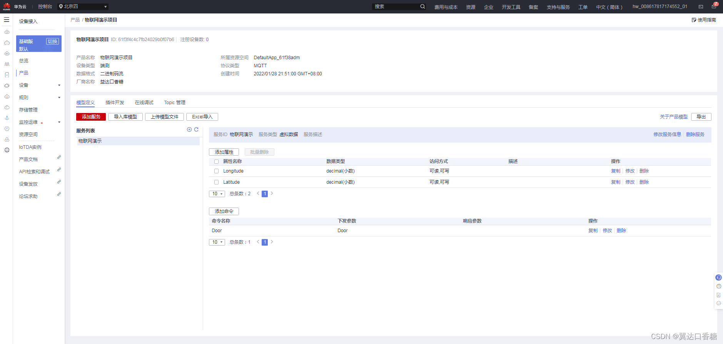Image resolution: width=723 pixels, height=344 pixels.
Task: Click the 添加属性 button
Action: pos(224,152)
